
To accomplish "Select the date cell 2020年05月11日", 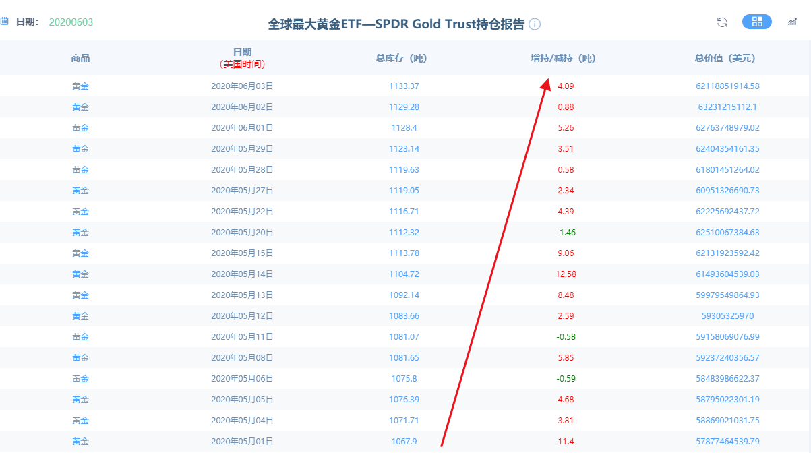I will (x=242, y=337).
